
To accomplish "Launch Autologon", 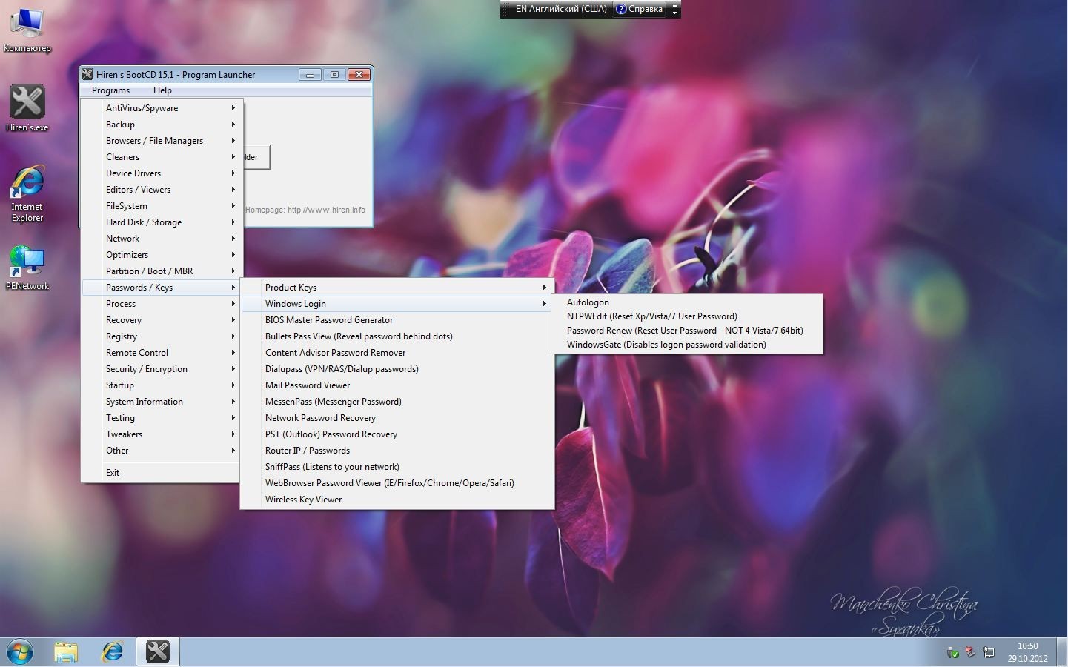I will [x=687, y=302].
